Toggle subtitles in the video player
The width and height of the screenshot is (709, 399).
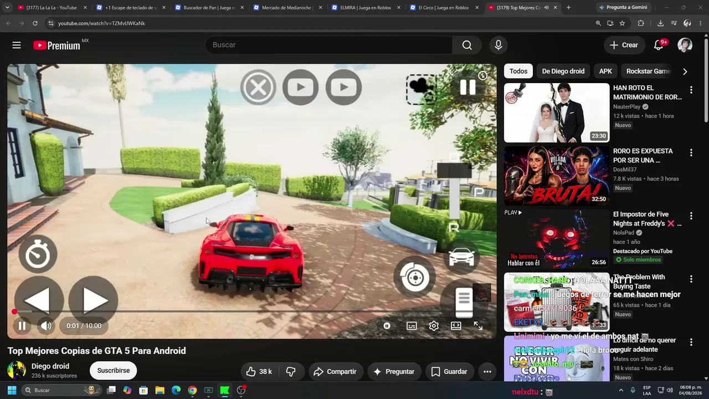tap(412, 326)
